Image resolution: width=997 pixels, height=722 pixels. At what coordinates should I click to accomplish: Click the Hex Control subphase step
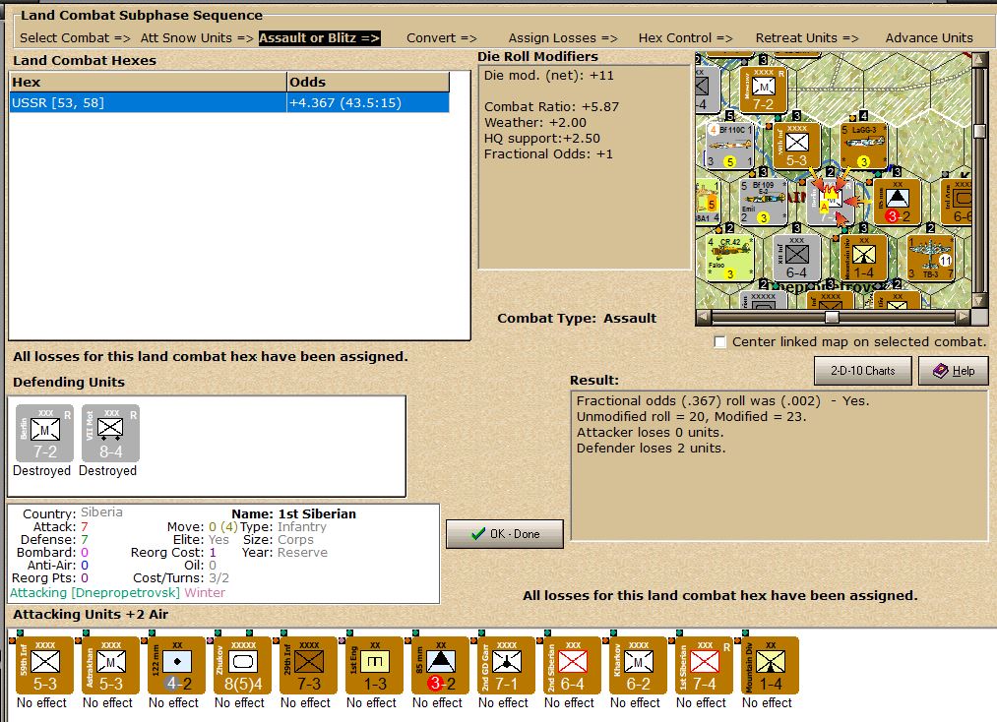[685, 38]
